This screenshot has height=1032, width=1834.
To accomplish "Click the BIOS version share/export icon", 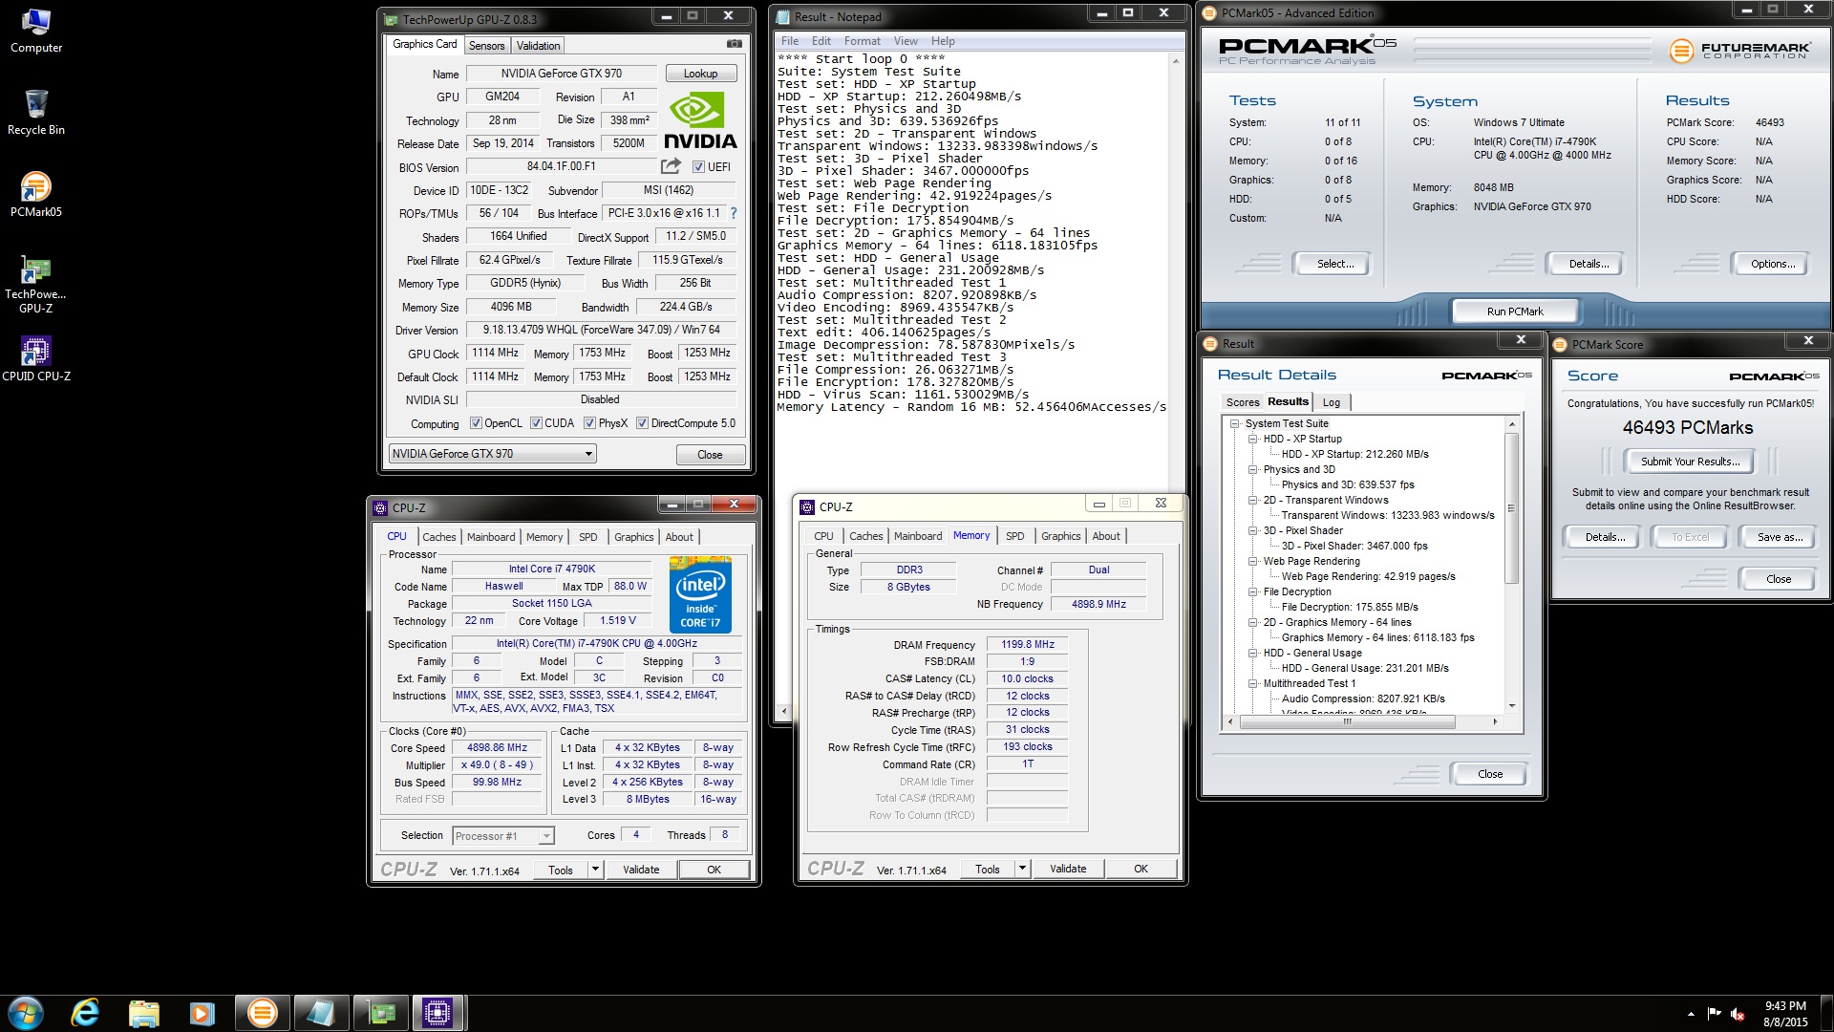I will [x=672, y=166].
